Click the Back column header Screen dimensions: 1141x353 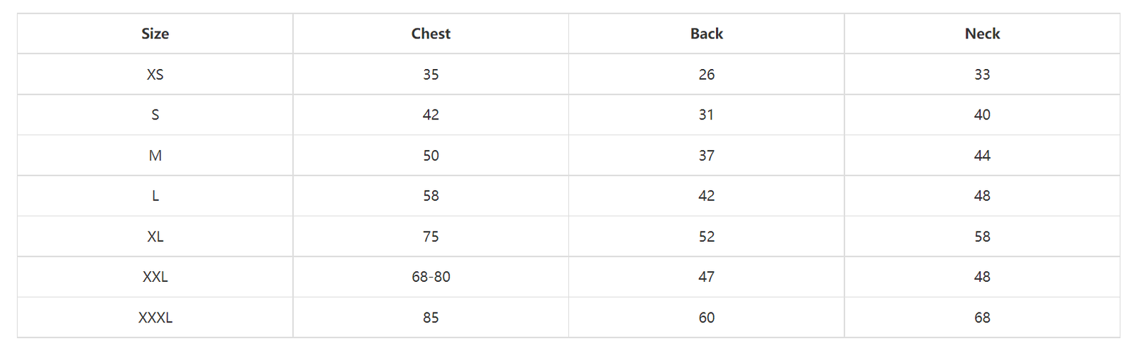coord(706,33)
